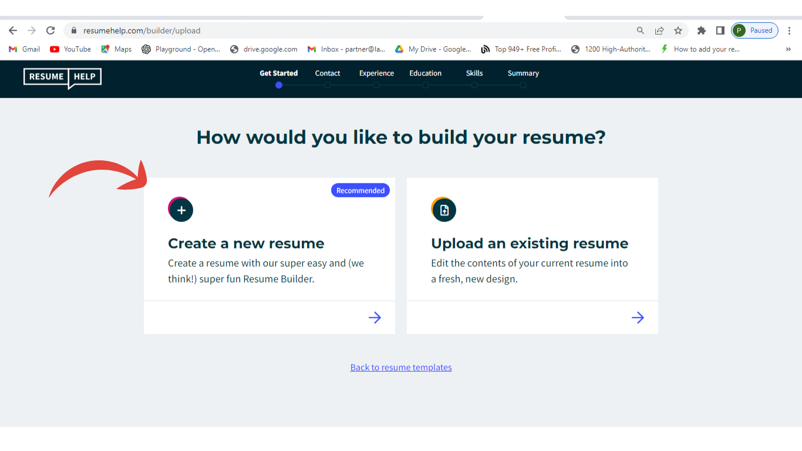Click the upload document icon

pyautogui.click(x=444, y=210)
